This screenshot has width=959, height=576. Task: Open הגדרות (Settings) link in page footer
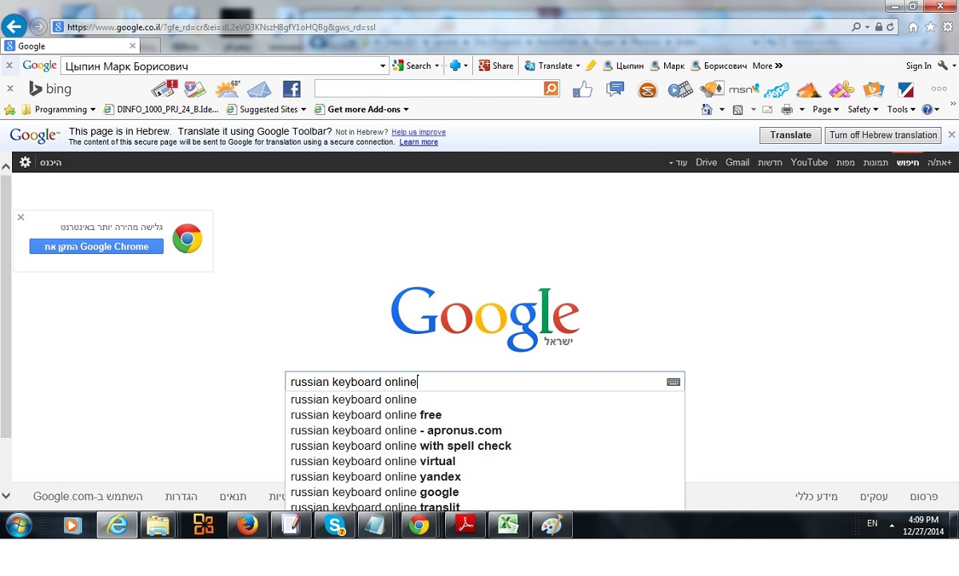pos(181,497)
